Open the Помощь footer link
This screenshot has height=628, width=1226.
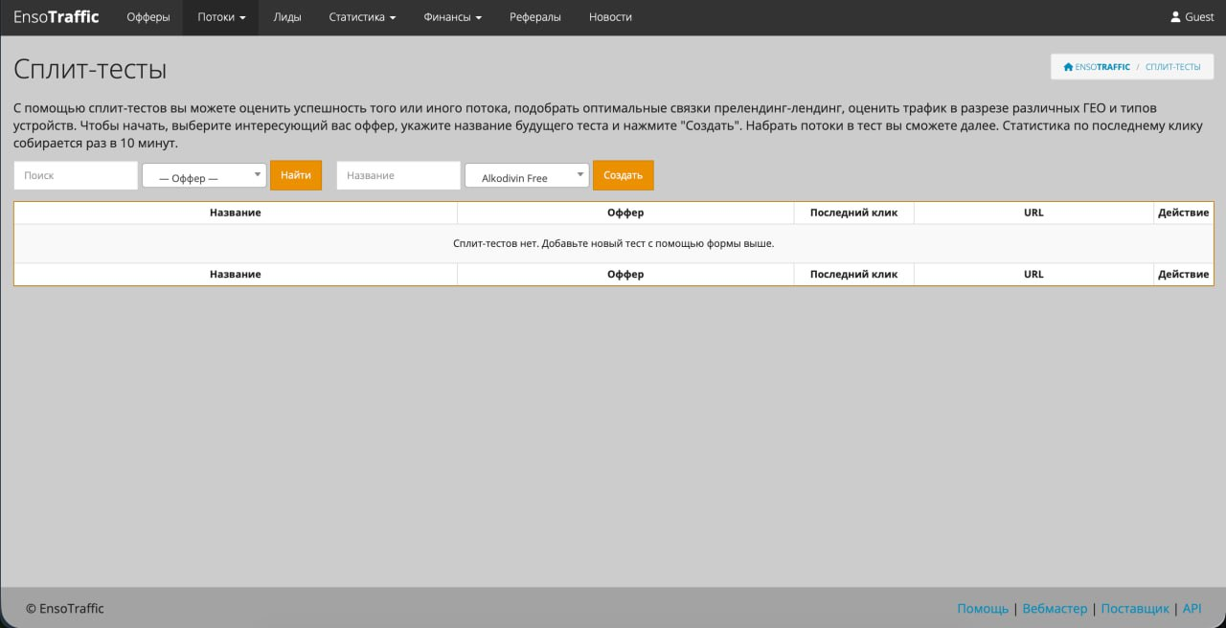982,608
